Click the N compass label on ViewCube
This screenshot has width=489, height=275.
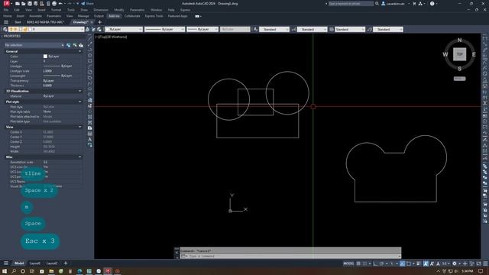click(x=459, y=40)
